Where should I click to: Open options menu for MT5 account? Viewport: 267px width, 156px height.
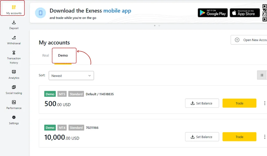[265, 103]
